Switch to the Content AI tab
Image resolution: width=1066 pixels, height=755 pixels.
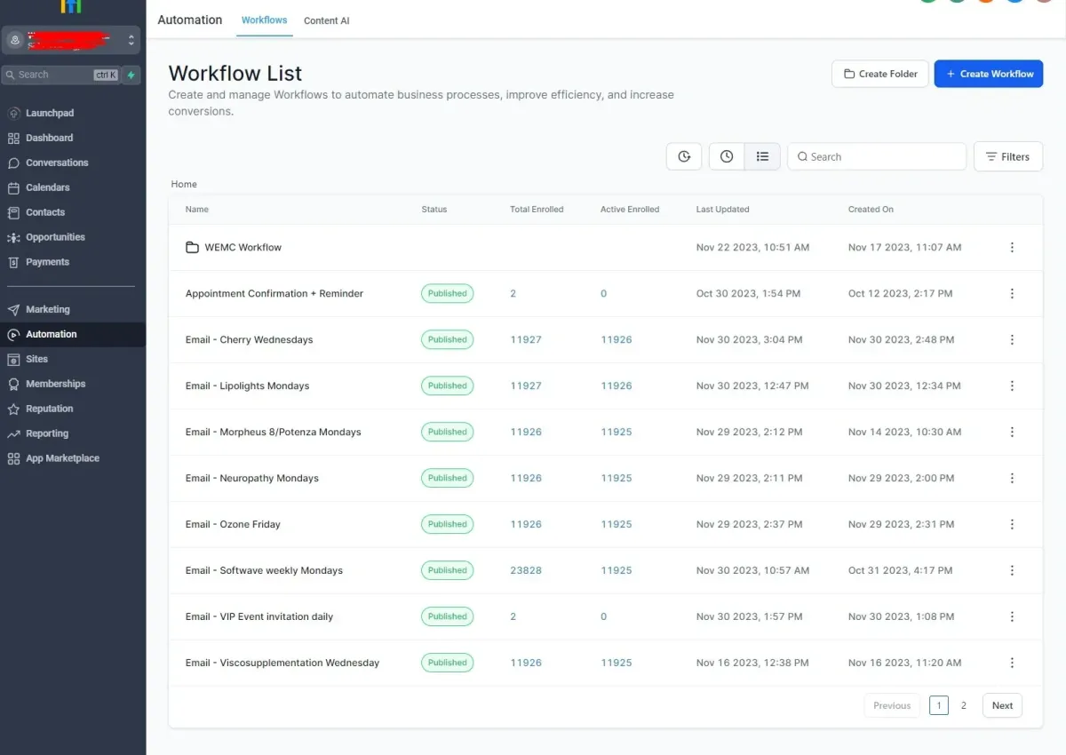click(x=326, y=20)
